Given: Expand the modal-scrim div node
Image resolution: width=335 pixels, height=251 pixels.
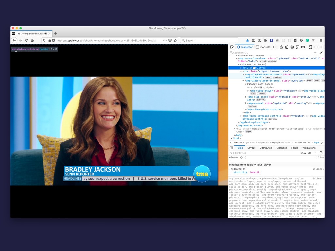Looking at the screenshot, I should pyautogui.click(x=234, y=129).
